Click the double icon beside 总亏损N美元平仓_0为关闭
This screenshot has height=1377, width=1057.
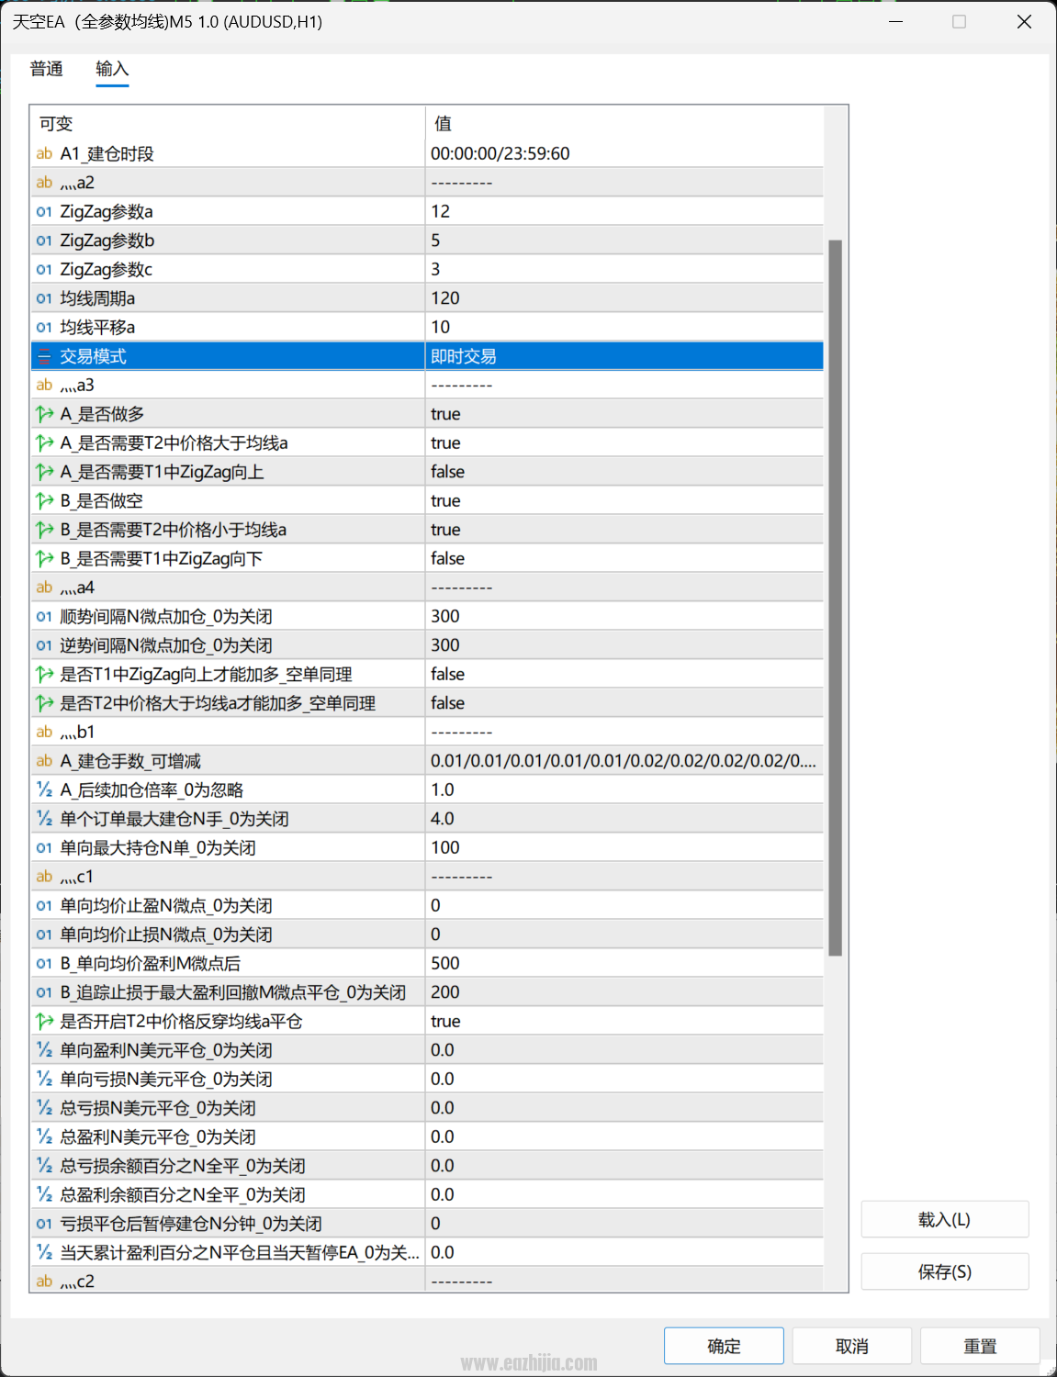[x=44, y=1108]
